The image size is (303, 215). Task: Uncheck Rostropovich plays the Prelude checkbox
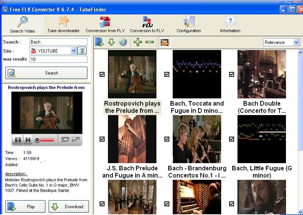pos(102,74)
